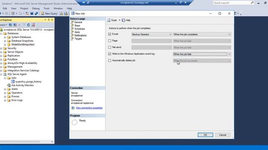Open the Debug menu
This screenshot has height=150, width=268.
(x=36, y=8)
